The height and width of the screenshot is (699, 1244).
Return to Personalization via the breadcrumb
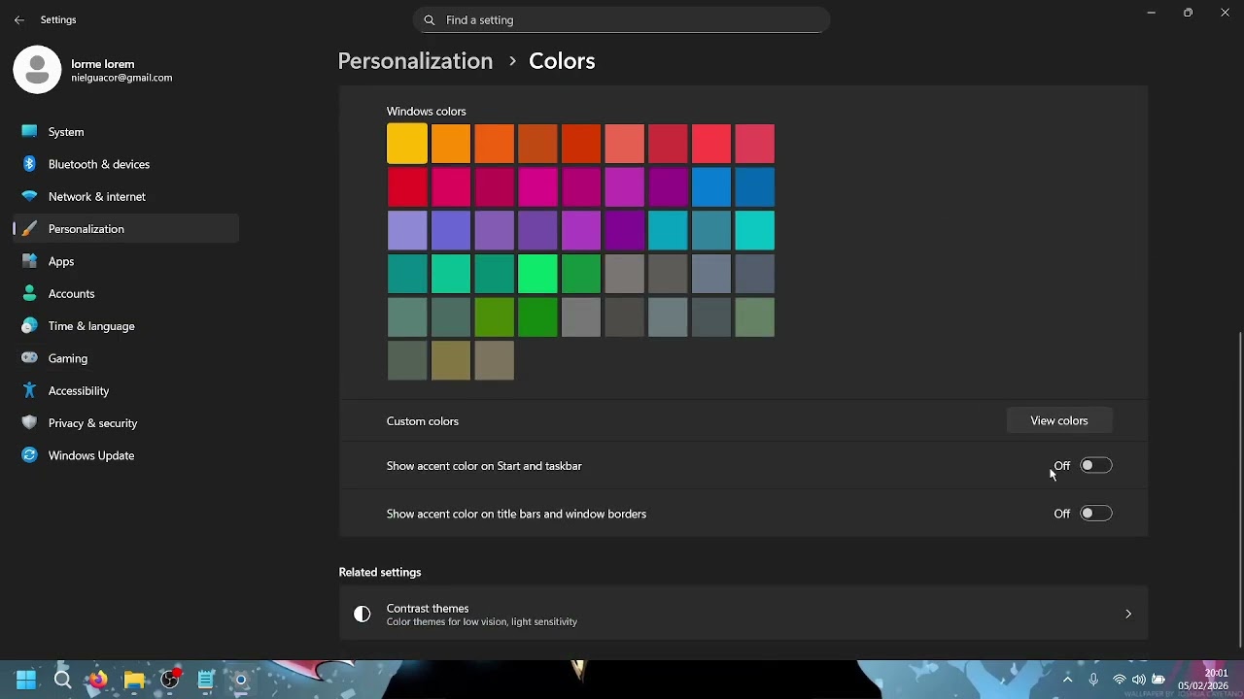415,61
